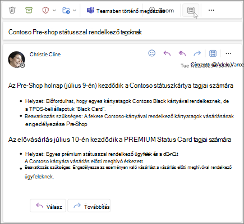Click the heading about Pre-Shop július 9-én
Image resolution: width=244 pixels, height=224 pixels.
coord(121,86)
